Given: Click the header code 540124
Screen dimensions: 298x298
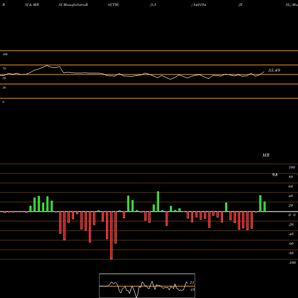Looking at the screenshot, I should point(199,5).
